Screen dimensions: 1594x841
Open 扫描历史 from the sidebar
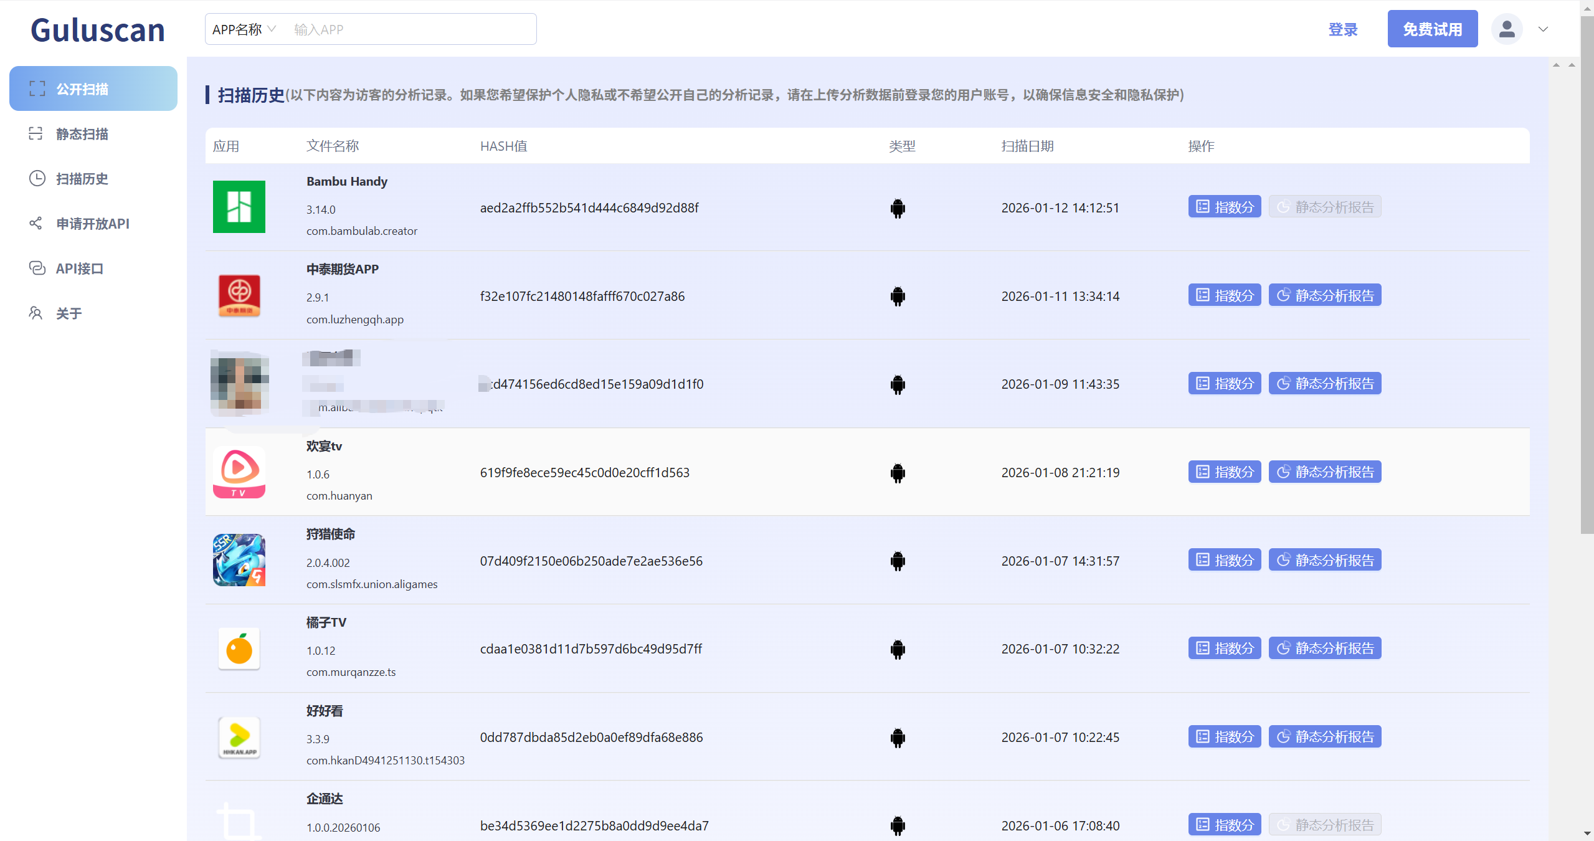pos(82,179)
